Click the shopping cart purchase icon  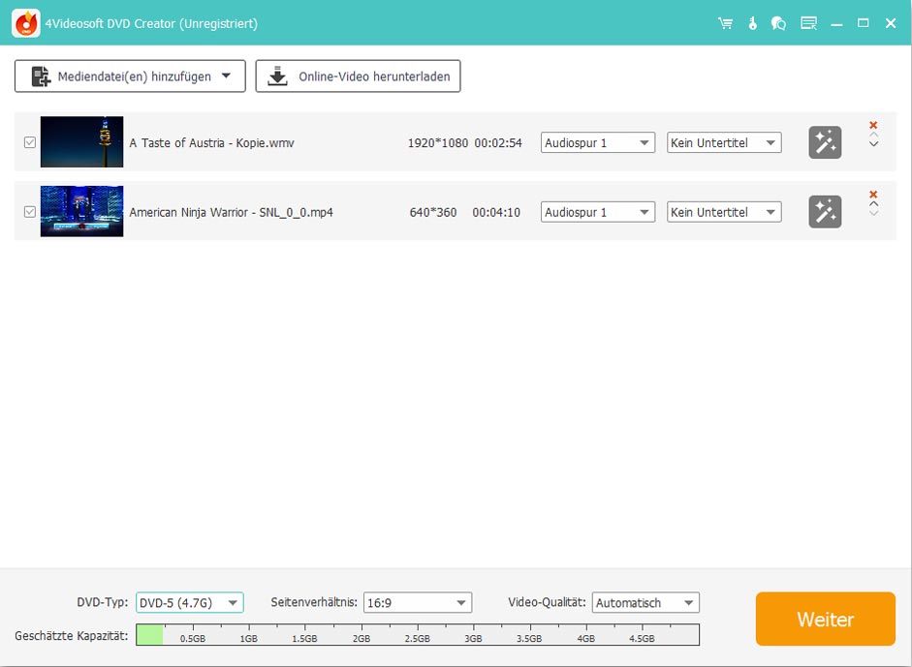point(725,23)
